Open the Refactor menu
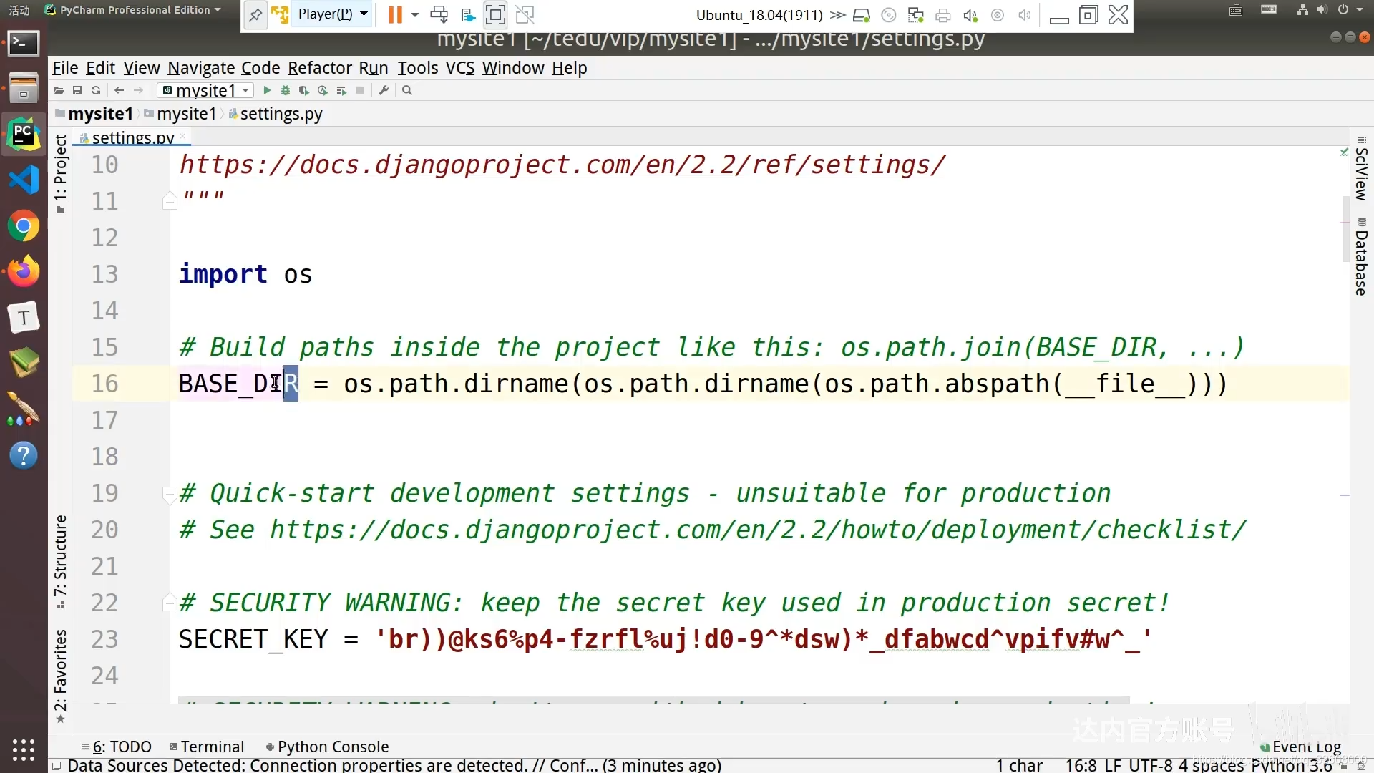Image resolution: width=1374 pixels, height=773 pixels. (x=319, y=68)
